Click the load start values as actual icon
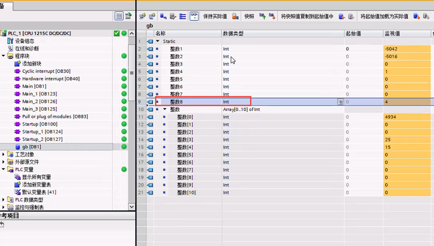434x246 pixels. tap(416, 16)
